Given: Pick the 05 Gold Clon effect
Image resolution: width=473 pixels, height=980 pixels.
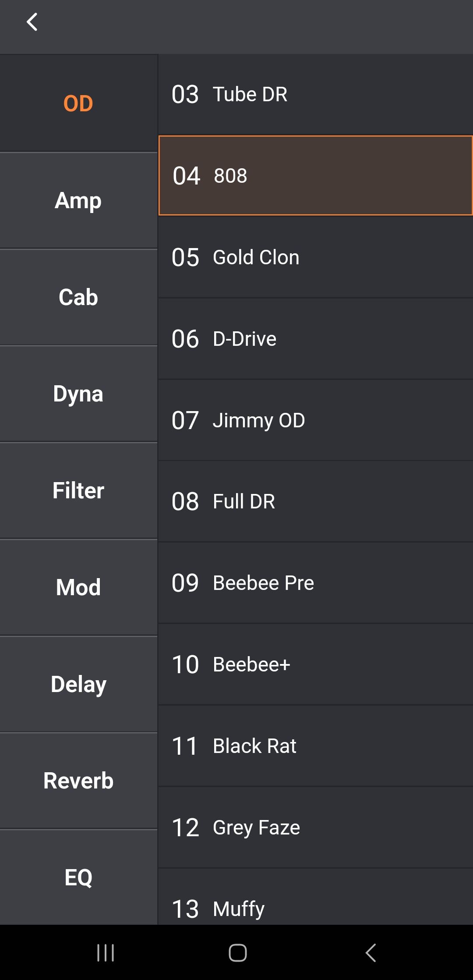Looking at the screenshot, I should click(x=315, y=257).
